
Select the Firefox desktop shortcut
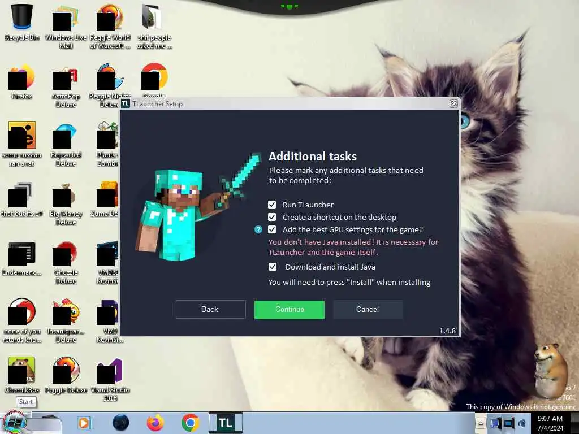pyautogui.click(x=22, y=82)
